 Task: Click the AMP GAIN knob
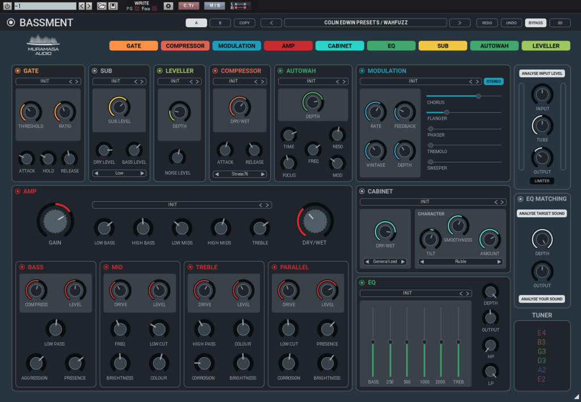[55, 221]
